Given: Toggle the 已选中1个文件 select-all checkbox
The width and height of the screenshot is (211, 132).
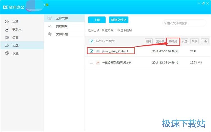Looking at the screenshot, I should tap(91, 41).
